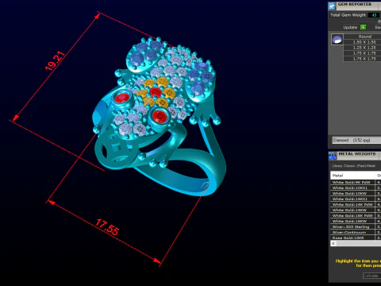The height and width of the screenshot is (286, 381).
Task: Select the 1.25 X 1.25 gem row
Action: [362, 48]
